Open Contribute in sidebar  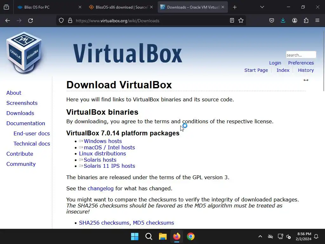20,154
